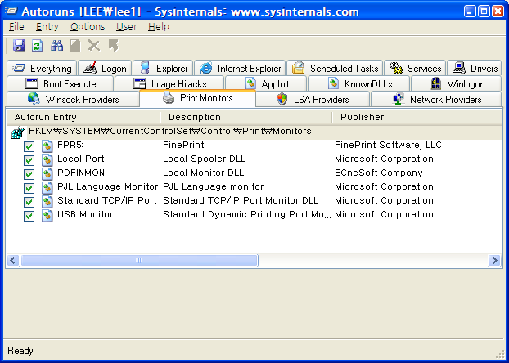Click the 'Local Monitor DLL' description text

click(x=203, y=173)
